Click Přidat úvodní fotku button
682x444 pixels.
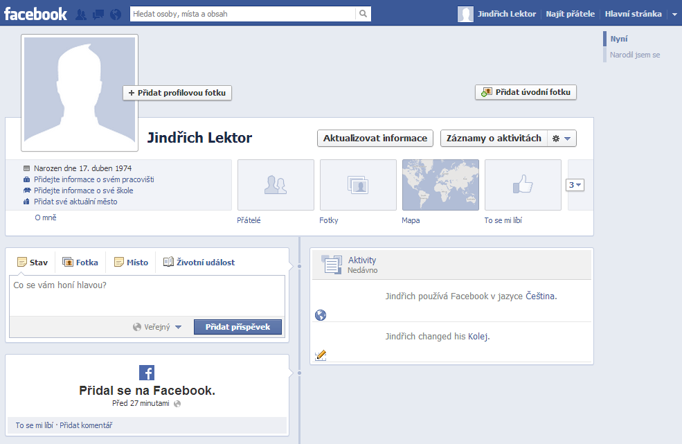(526, 92)
